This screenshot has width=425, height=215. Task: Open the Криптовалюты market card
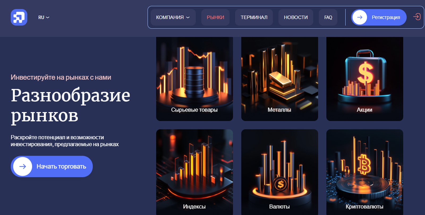365,172
